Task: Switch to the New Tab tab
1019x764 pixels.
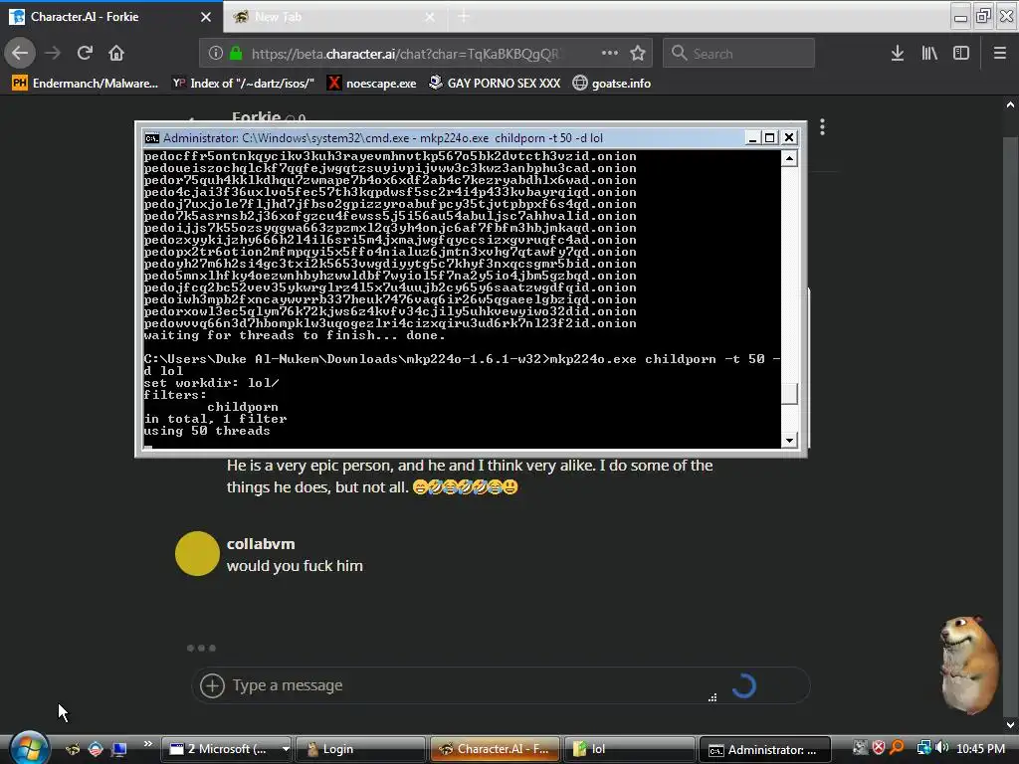Action: [334, 17]
